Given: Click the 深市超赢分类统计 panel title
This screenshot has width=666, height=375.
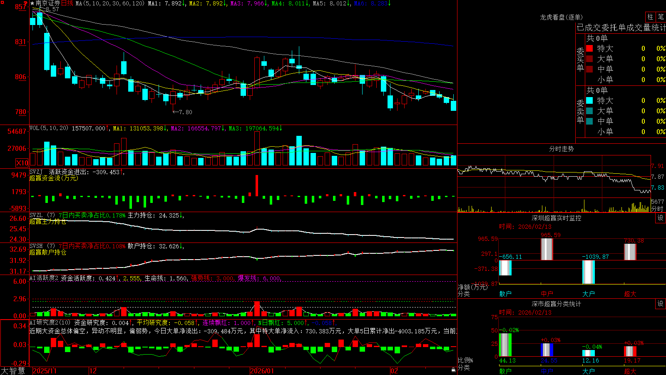Looking at the screenshot, I should tap(557, 304).
